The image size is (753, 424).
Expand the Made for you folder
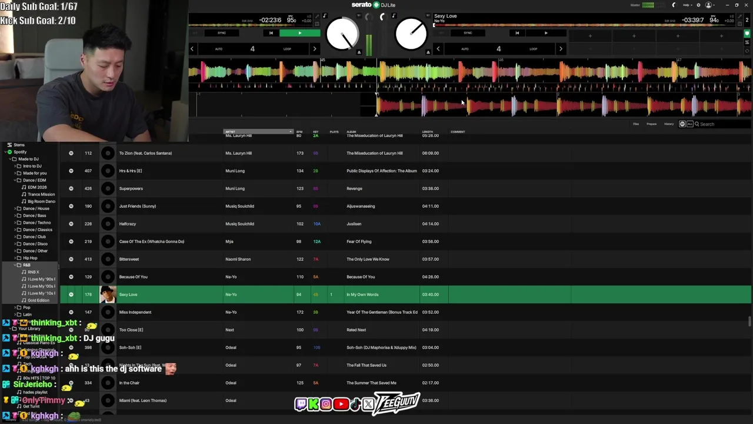point(14,173)
